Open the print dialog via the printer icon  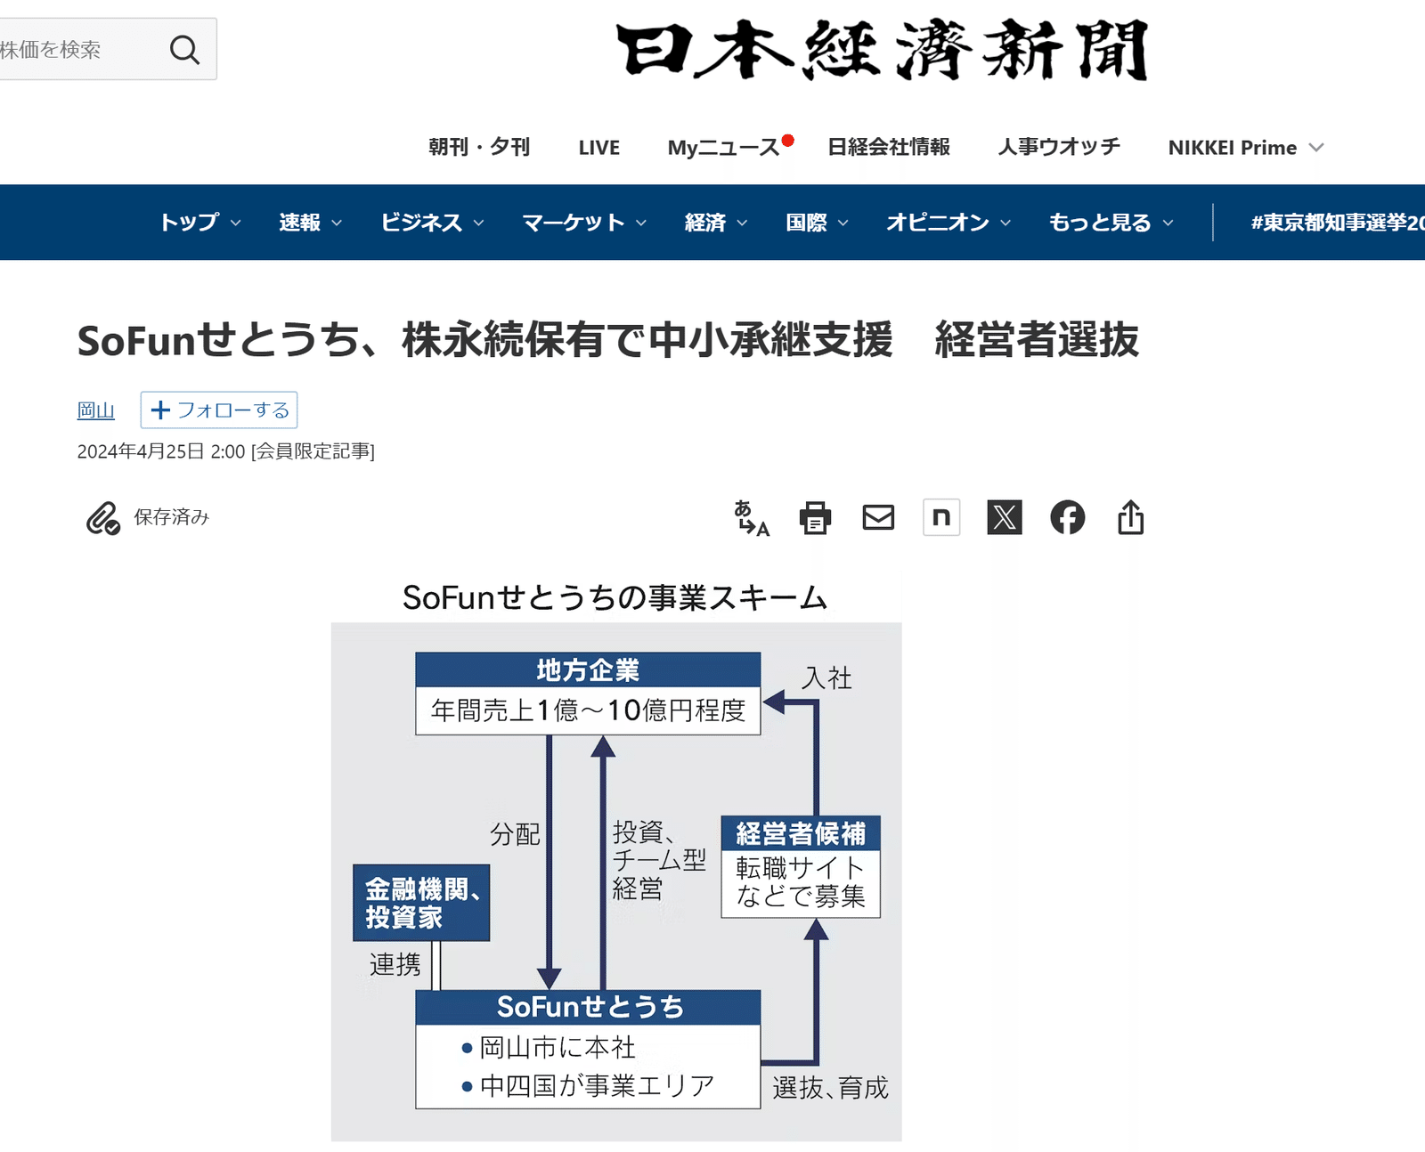click(x=816, y=516)
